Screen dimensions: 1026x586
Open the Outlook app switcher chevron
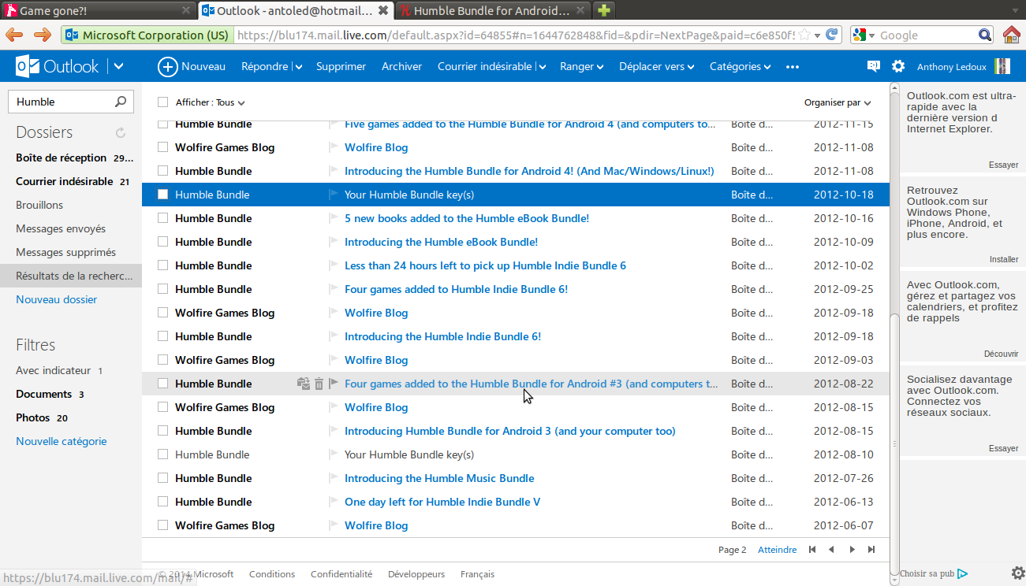[x=118, y=66]
